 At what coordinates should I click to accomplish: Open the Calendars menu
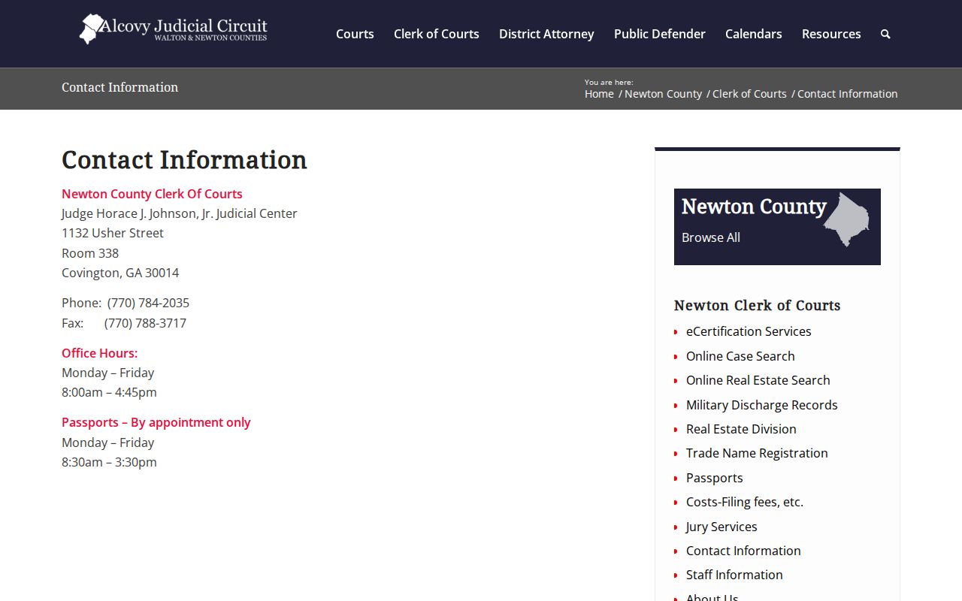754,34
